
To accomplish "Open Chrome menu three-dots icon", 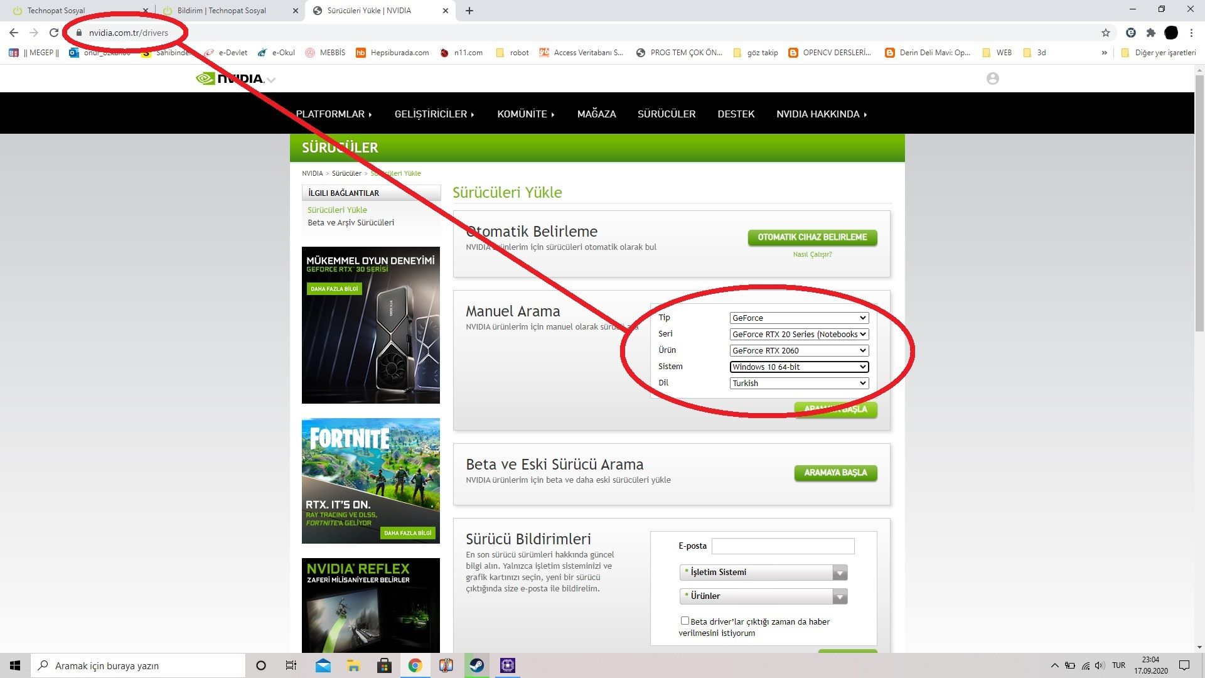I will click(x=1191, y=33).
